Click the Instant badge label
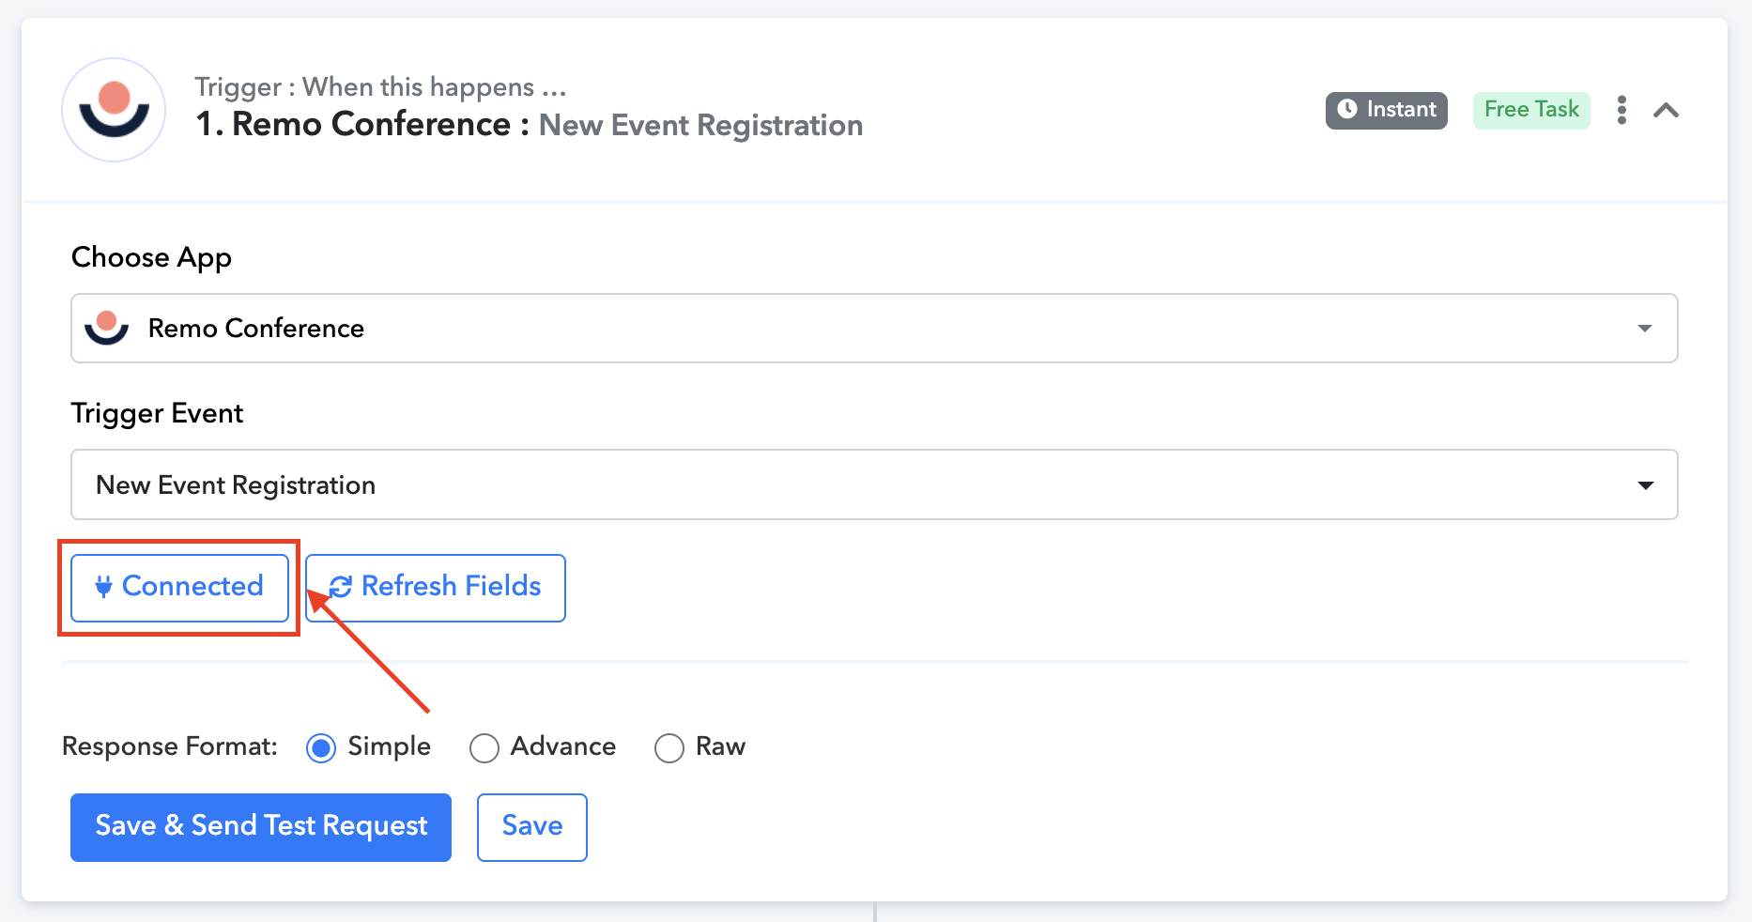Viewport: 1752px width, 922px height. [1400, 110]
